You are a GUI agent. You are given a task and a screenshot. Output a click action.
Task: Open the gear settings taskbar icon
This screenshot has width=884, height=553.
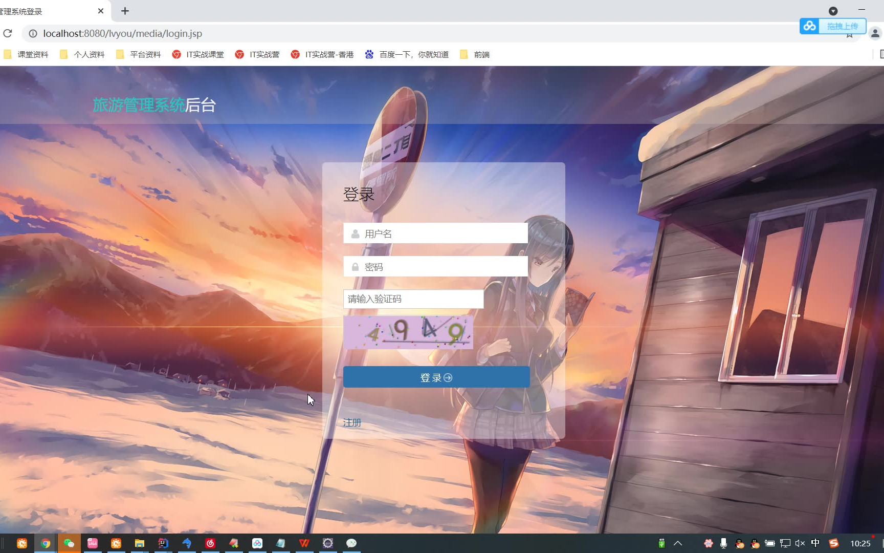coord(328,543)
